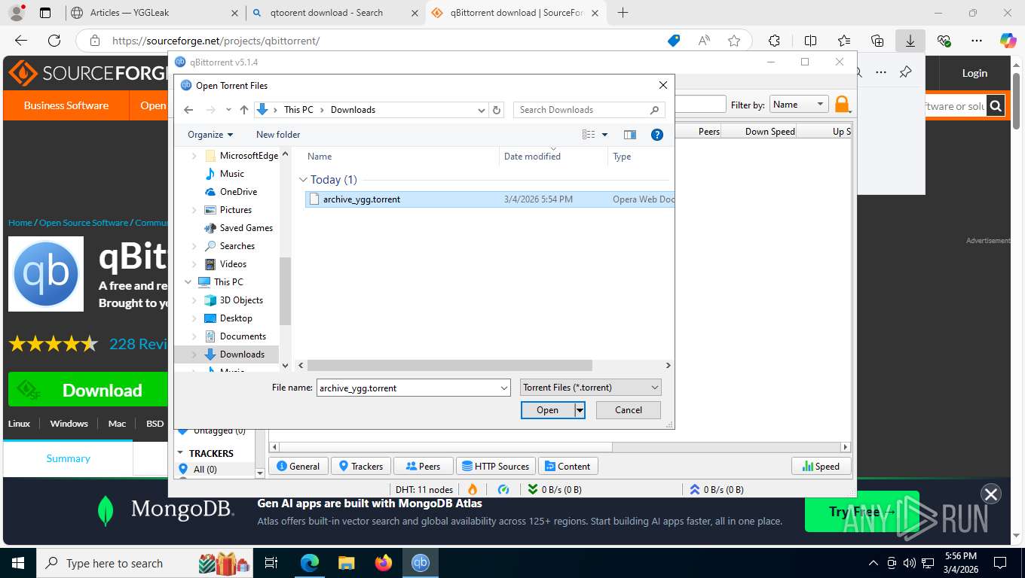The width and height of the screenshot is (1025, 578).
Task: Select Downloads in the navigation tree
Action: pyautogui.click(x=242, y=354)
